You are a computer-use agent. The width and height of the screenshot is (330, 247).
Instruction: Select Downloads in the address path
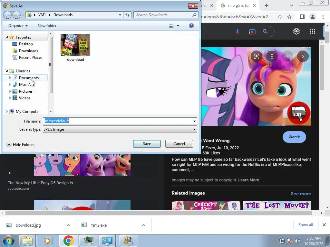[63, 15]
